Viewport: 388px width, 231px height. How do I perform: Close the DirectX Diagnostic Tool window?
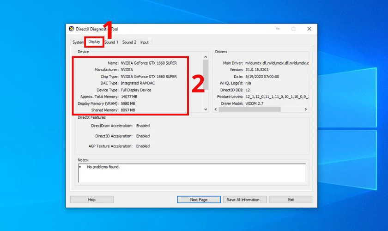(309, 29)
